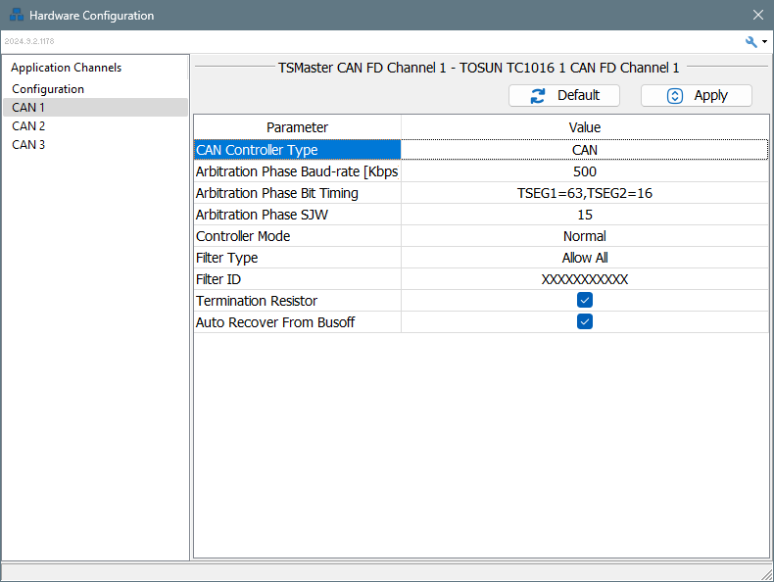Expand the dropdown arrow beside the wrench

click(764, 42)
